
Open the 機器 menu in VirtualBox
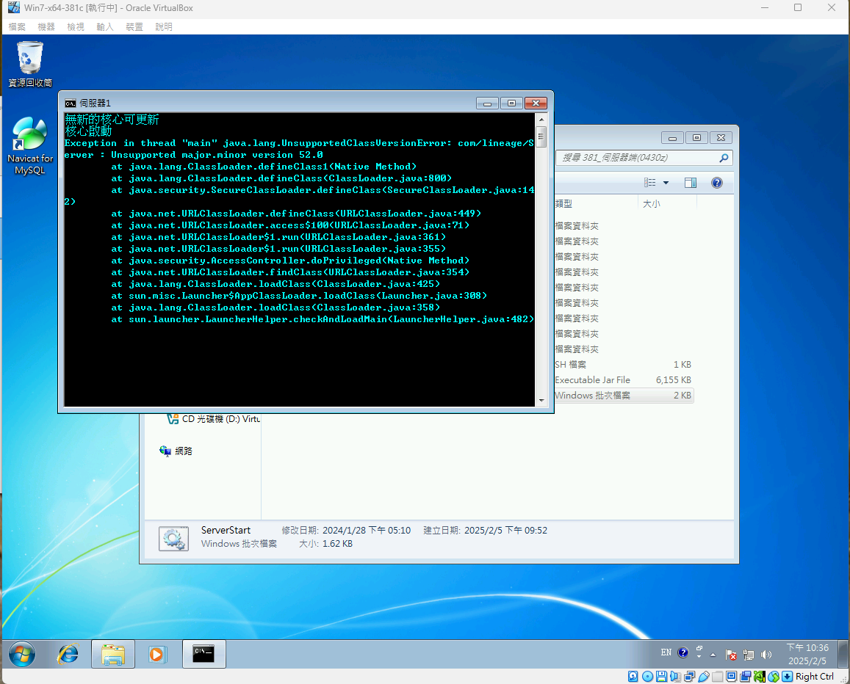pyautogui.click(x=46, y=26)
